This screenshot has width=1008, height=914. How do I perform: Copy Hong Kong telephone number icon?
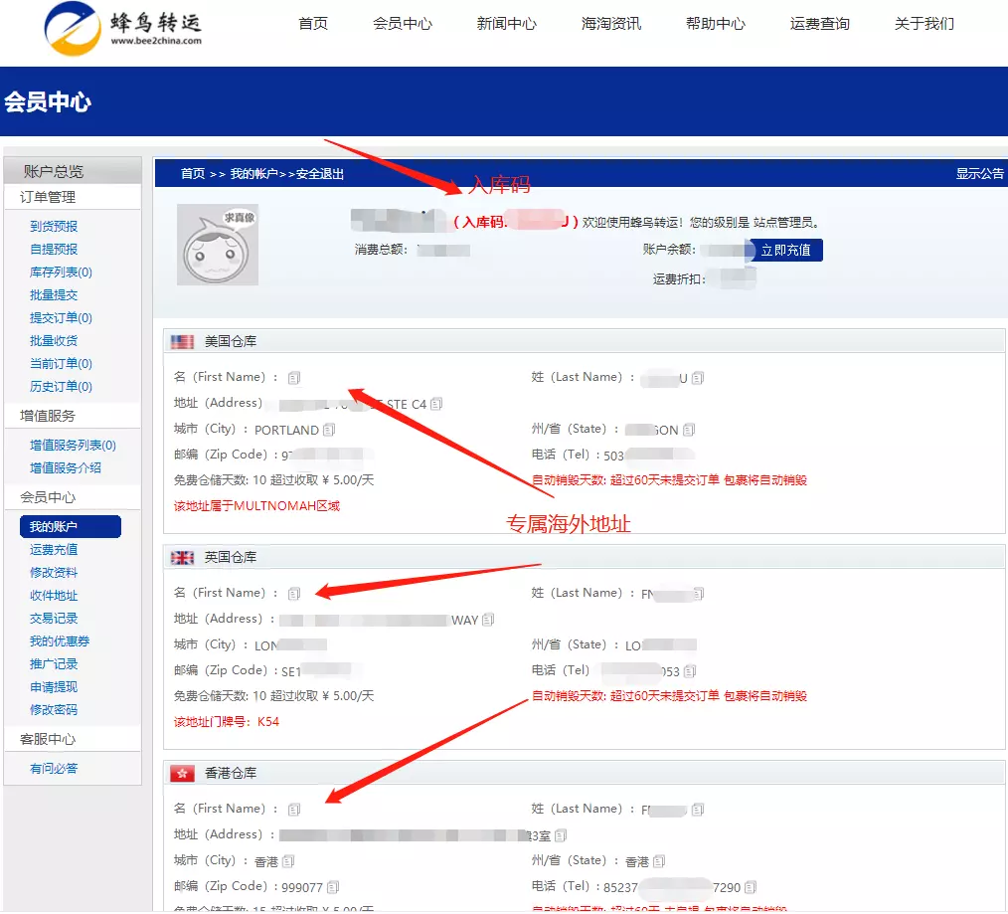(751, 887)
